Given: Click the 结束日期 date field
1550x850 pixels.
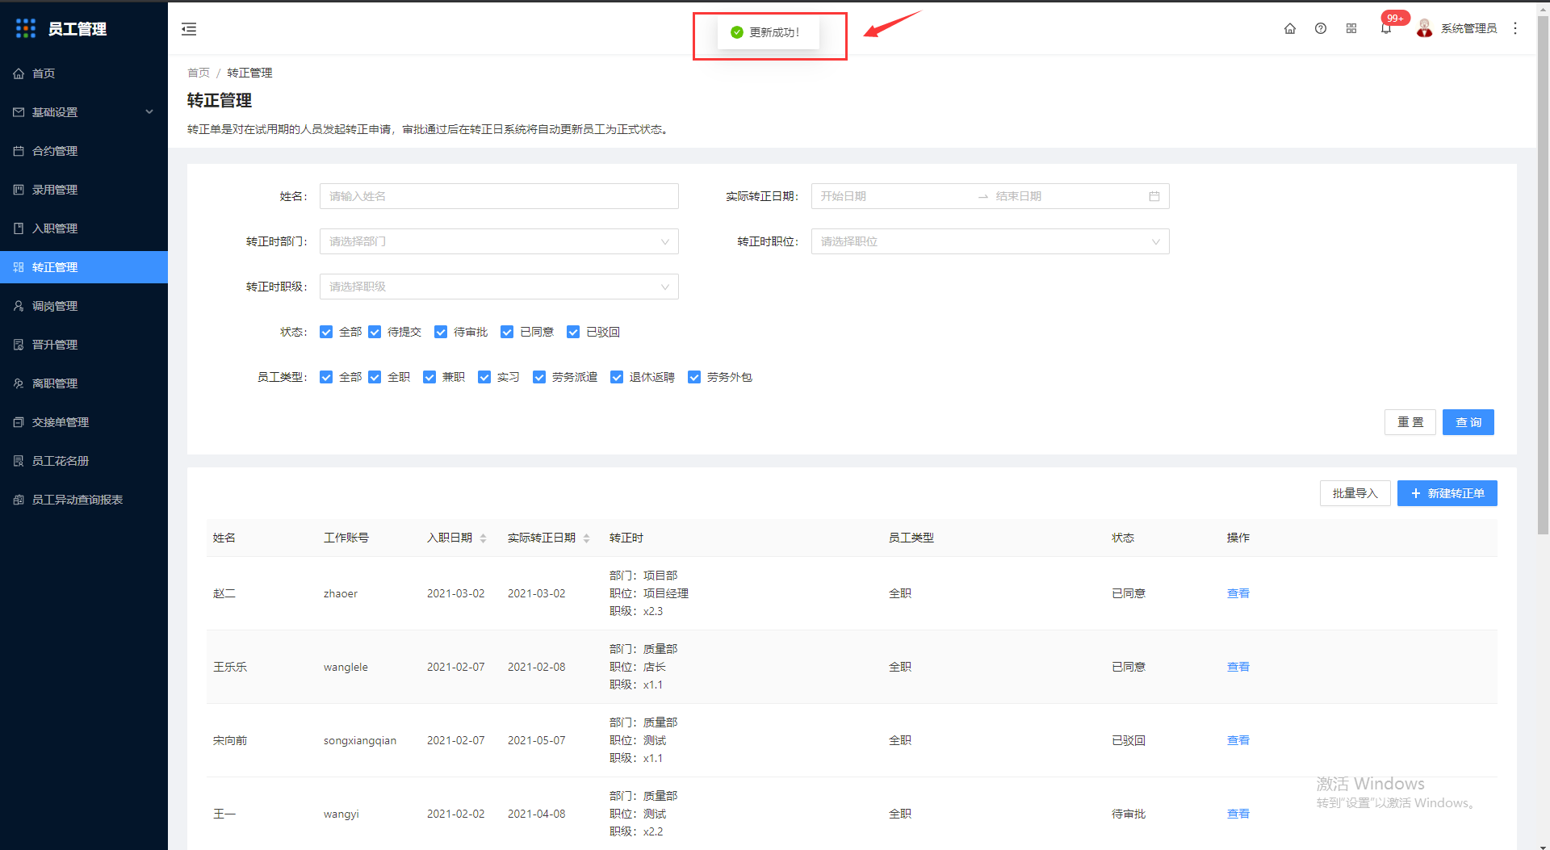Looking at the screenshot, I should 1066,196.
